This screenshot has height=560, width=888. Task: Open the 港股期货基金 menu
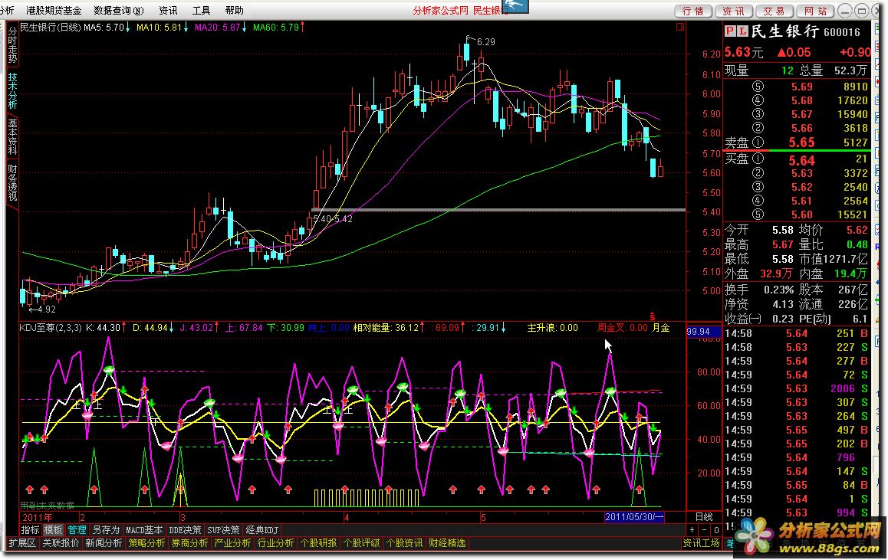tap(54, 10)
